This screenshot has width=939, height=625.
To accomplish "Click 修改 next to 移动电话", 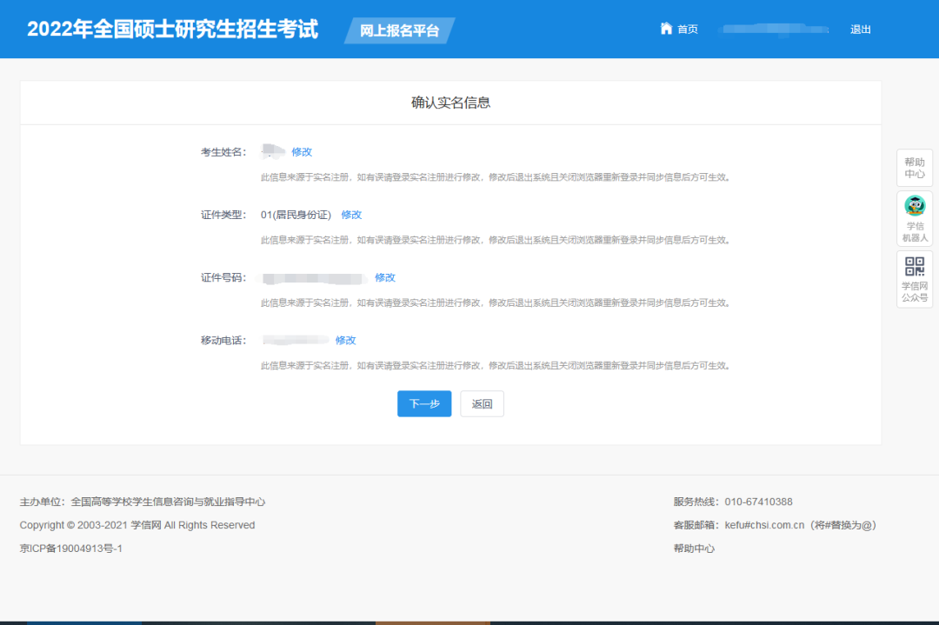I will (x=346, y=340).
